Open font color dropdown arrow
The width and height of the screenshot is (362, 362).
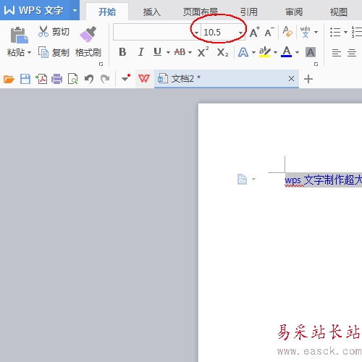click(x=297, y=52)
